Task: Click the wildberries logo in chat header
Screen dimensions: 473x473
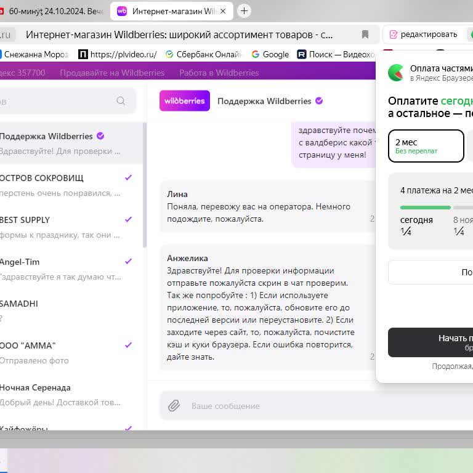Action: pos(185,101)
